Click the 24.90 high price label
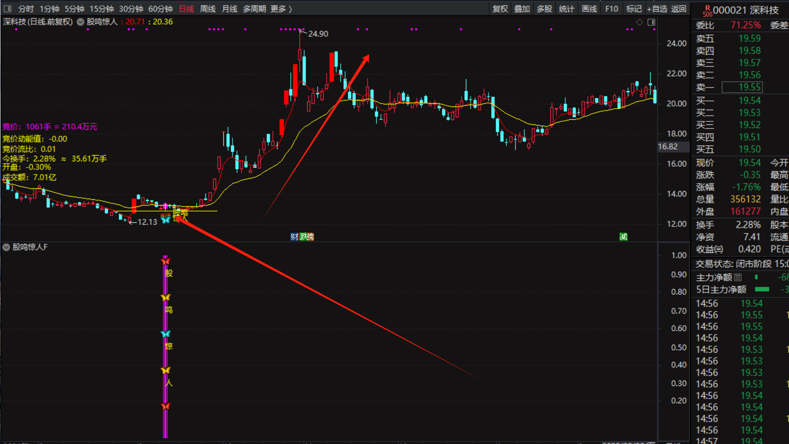Viewport: 789px width, 444px height. click(x=318, y=34)
